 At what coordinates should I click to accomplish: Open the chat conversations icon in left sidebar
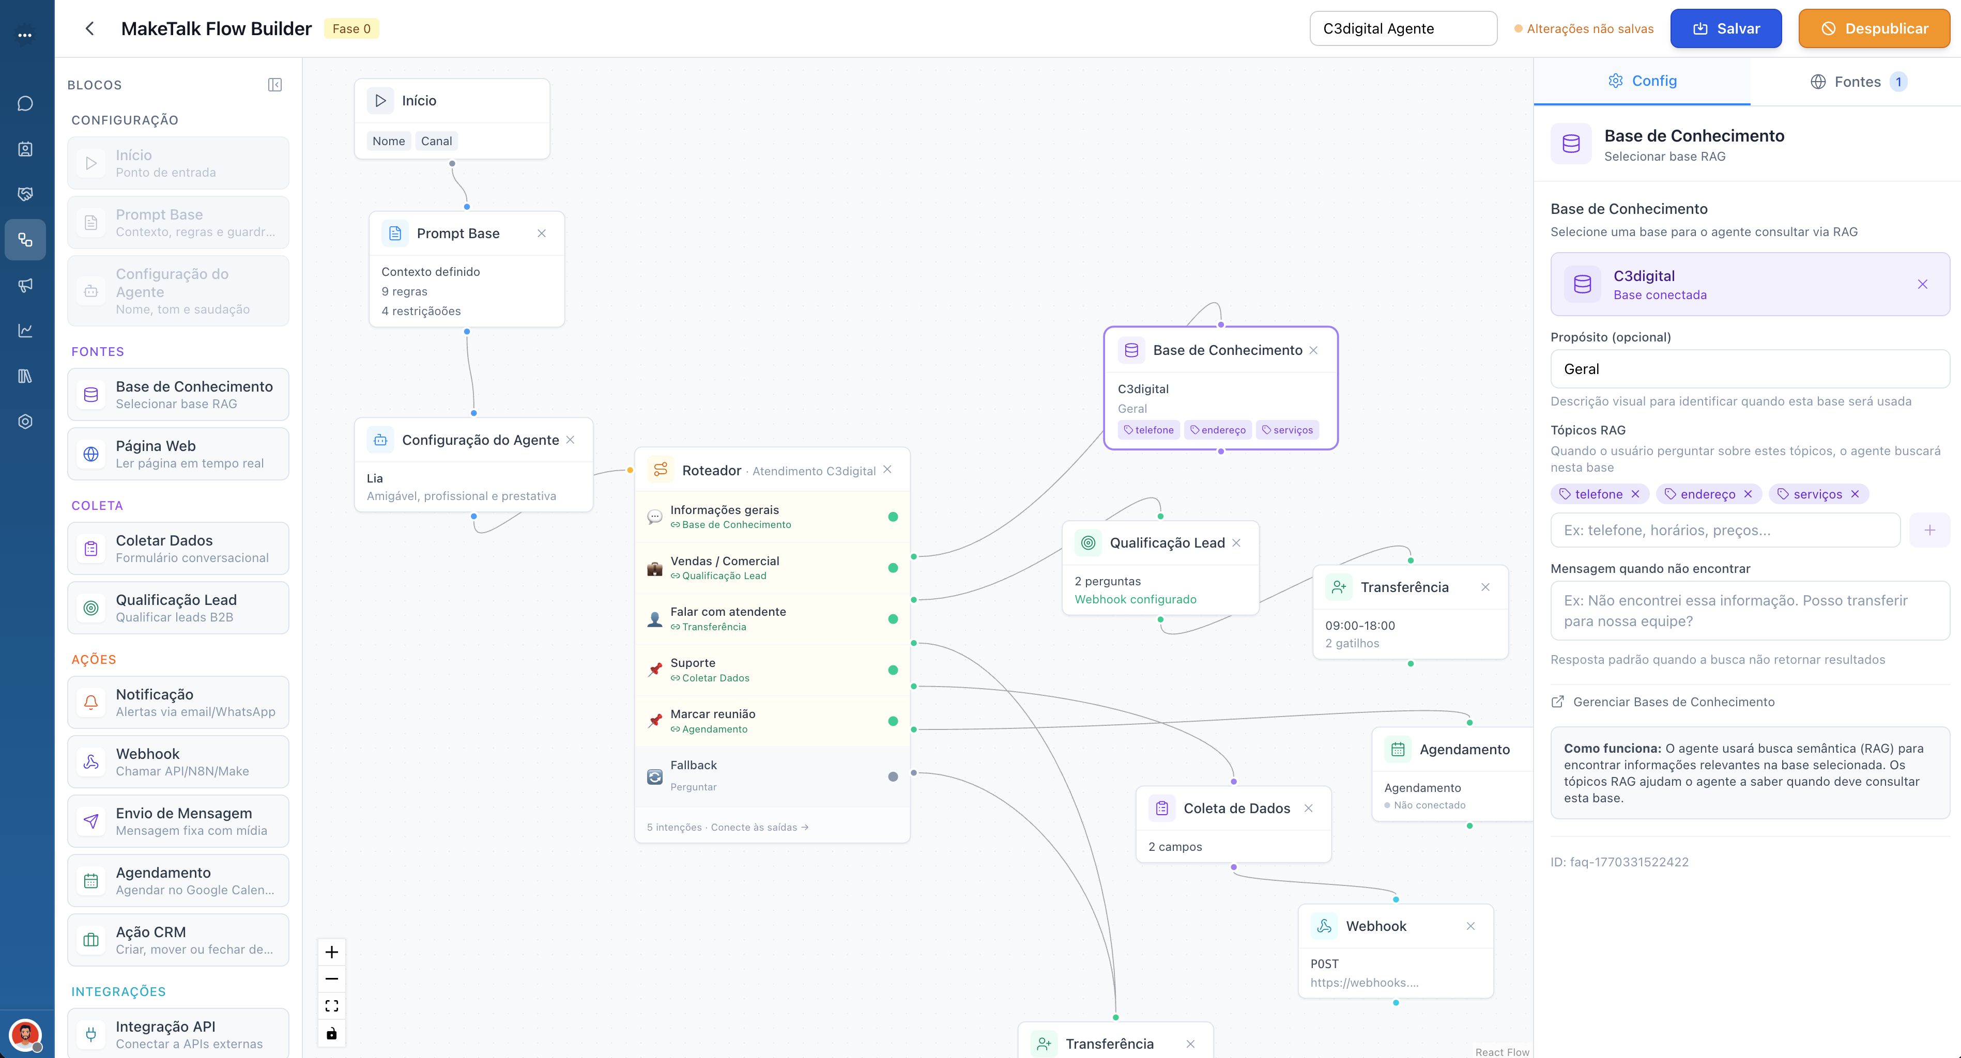[x=26, y=103]
